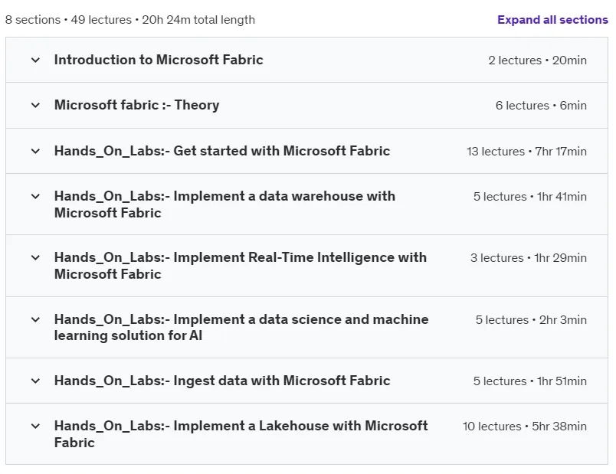The height and width of the screenshot is (474, 616).
Task: Open data science and machine learning title
Action: coord(241,327)
